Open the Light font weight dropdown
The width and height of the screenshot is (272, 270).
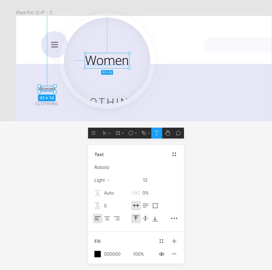[102, 180]
